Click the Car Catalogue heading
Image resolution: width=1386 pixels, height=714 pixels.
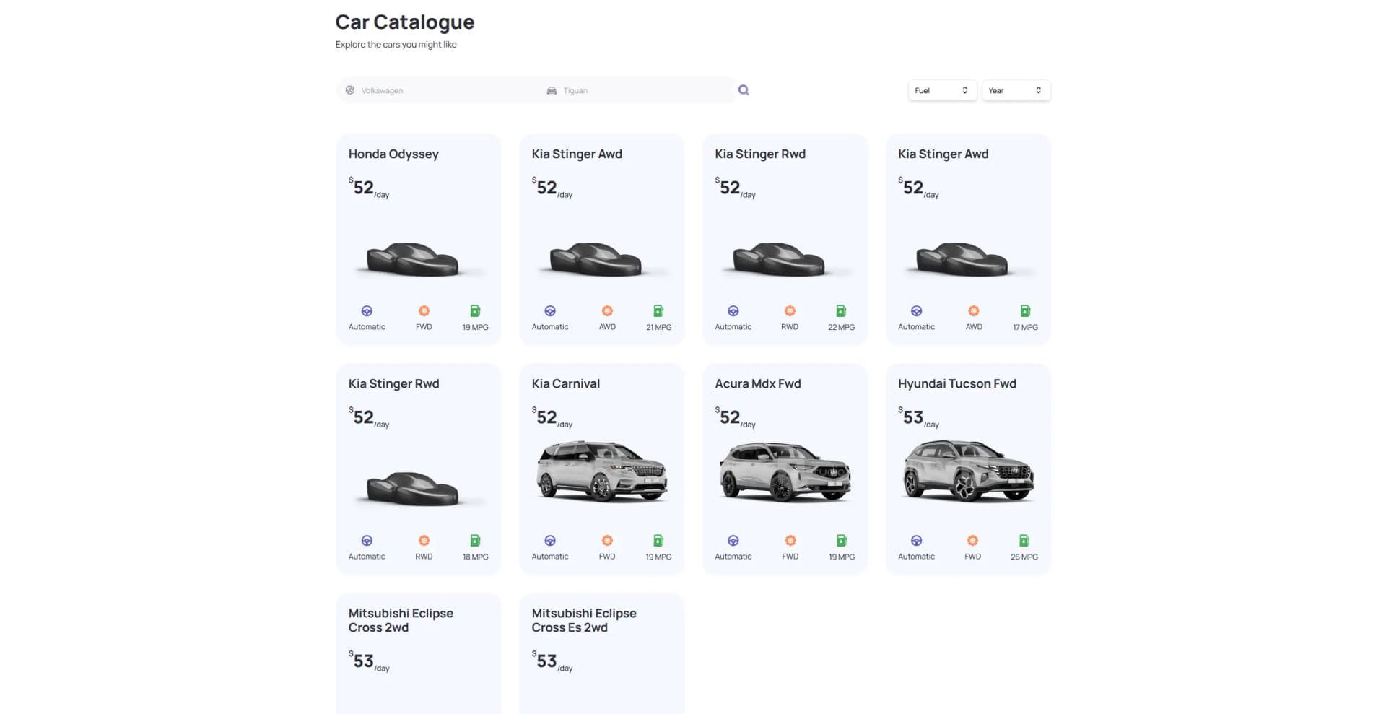pos(404,22)
